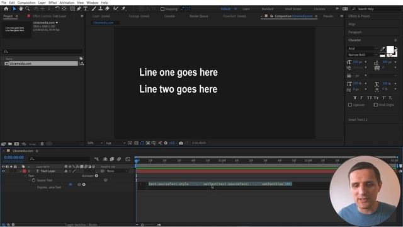Click the Home icon in the toolbar
403x227 pixels.
click(6, 9)
